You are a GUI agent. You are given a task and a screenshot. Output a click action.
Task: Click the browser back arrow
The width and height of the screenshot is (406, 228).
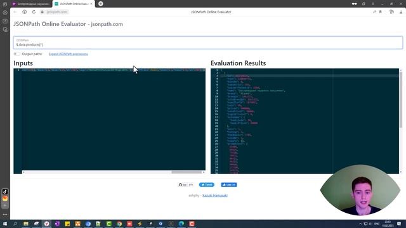[x=15, y=12]
